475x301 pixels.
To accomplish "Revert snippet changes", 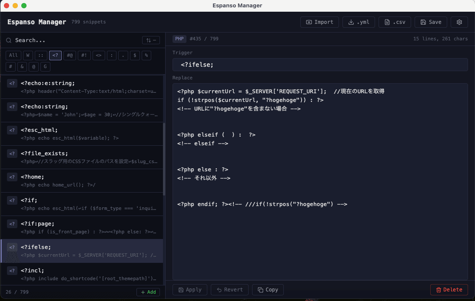I will (229, 290).
